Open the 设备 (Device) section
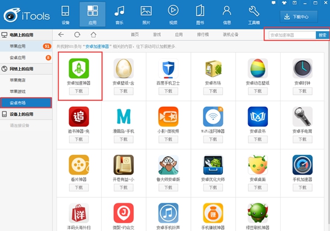The height and width of the screenshot is (231, 330). 66,14
